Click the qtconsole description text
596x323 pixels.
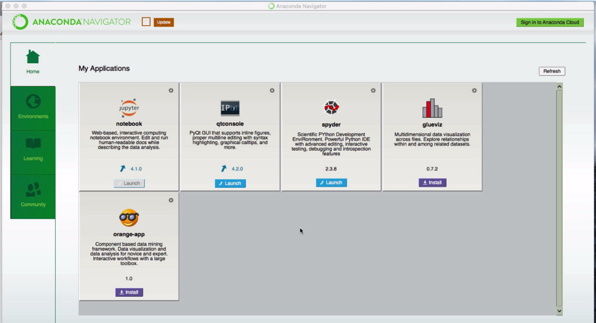click(x=230, y=140)
